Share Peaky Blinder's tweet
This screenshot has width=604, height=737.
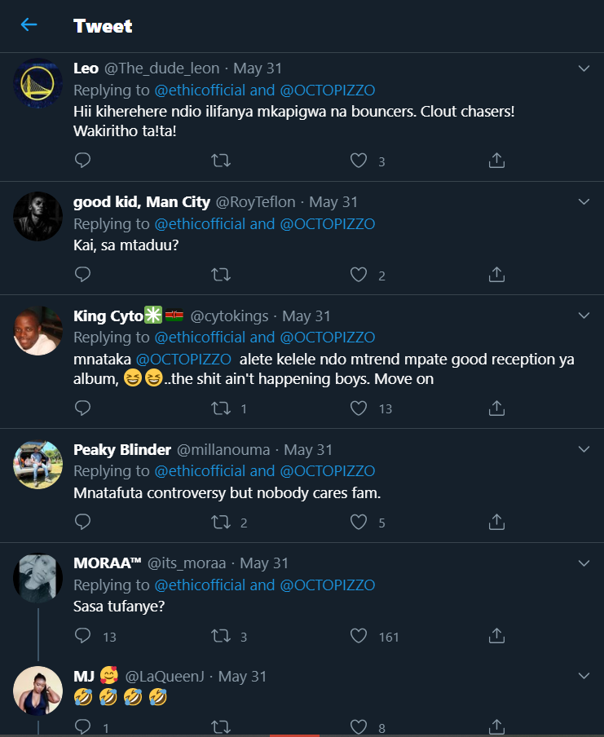click(496, 522)
